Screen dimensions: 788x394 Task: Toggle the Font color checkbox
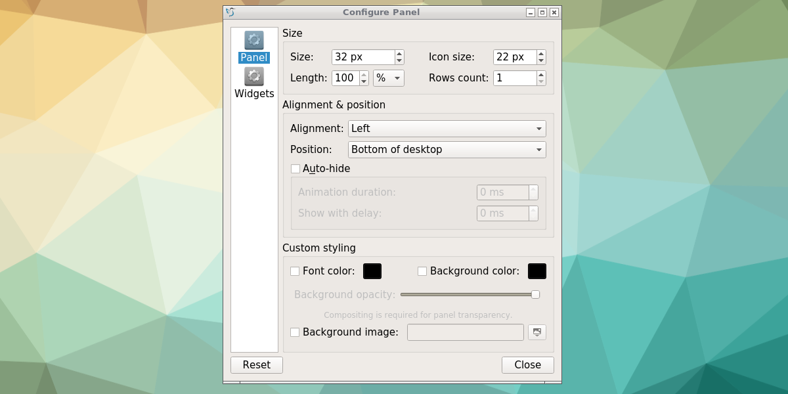tap(295, 271)
